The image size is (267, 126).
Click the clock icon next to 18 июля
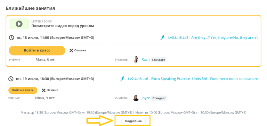pyautogui.click(x=11, y=37)
